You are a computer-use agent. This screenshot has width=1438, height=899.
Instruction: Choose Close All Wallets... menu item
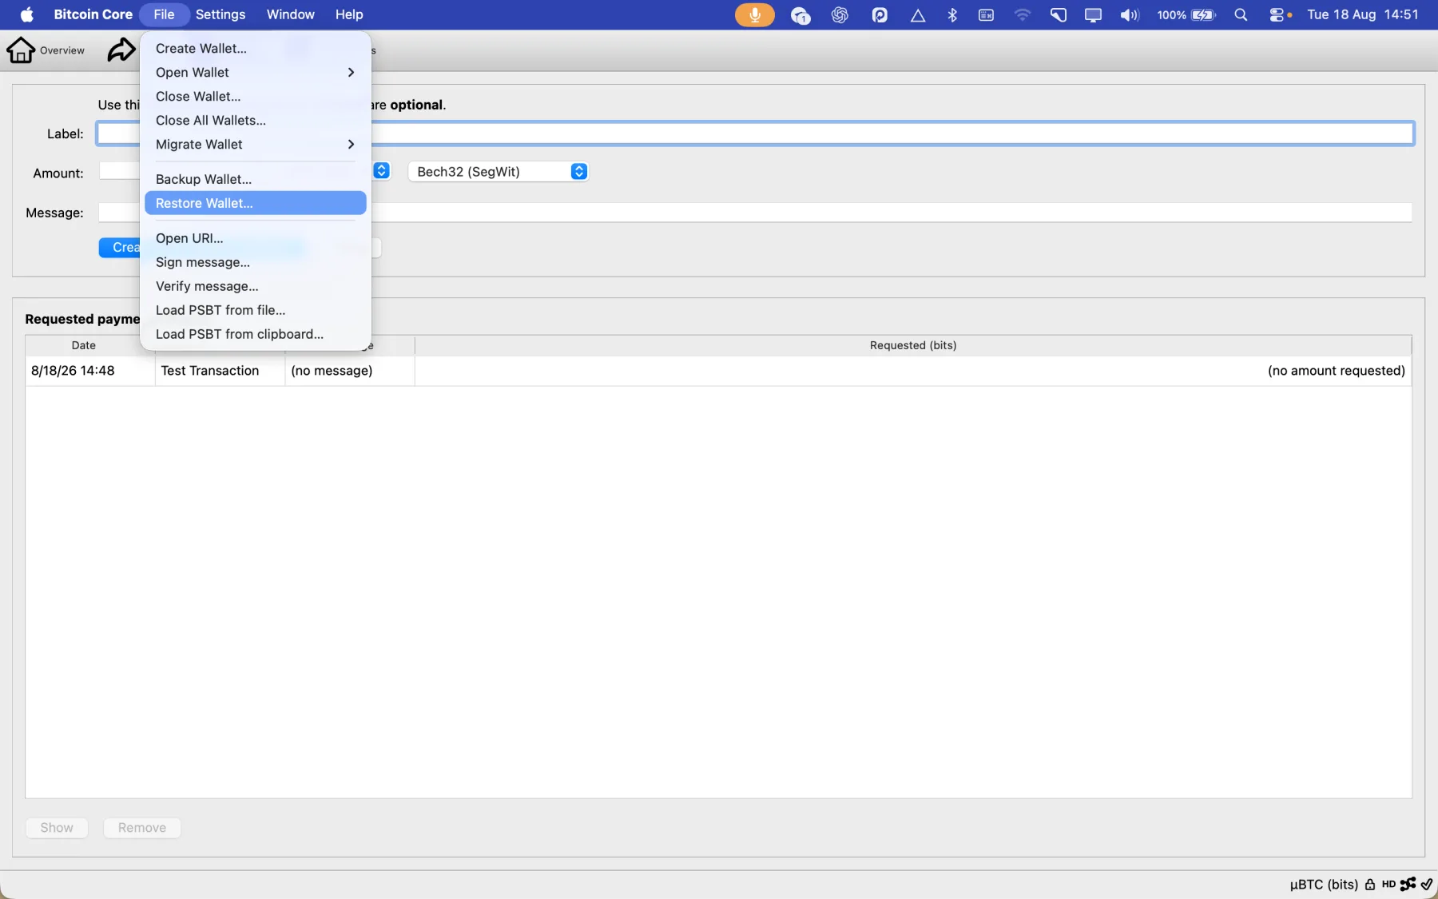256,120
